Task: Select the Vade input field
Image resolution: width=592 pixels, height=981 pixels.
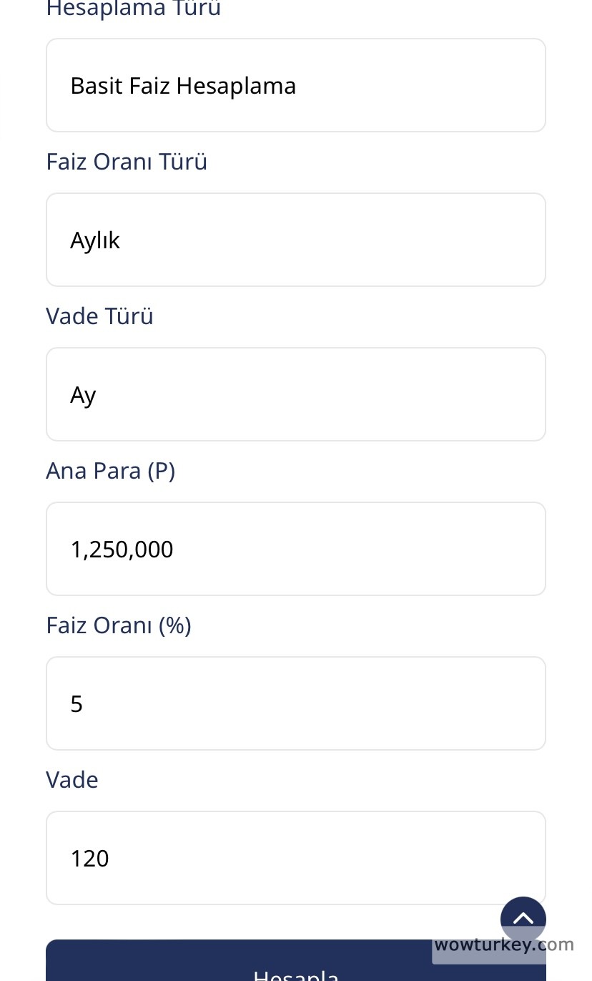Action: (295, 858)
